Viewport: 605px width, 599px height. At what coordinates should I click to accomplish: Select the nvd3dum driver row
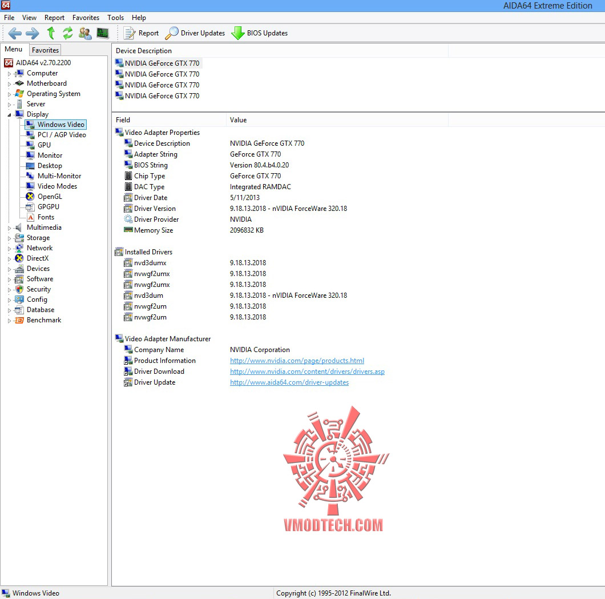pyautogui.click(x=235, y=295)
